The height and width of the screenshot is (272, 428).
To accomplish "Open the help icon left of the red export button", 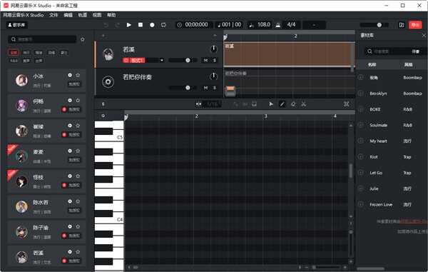I will (x=402, y=25).
